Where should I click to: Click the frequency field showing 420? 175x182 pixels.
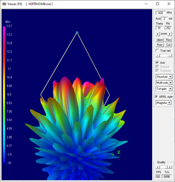point(161,13)
